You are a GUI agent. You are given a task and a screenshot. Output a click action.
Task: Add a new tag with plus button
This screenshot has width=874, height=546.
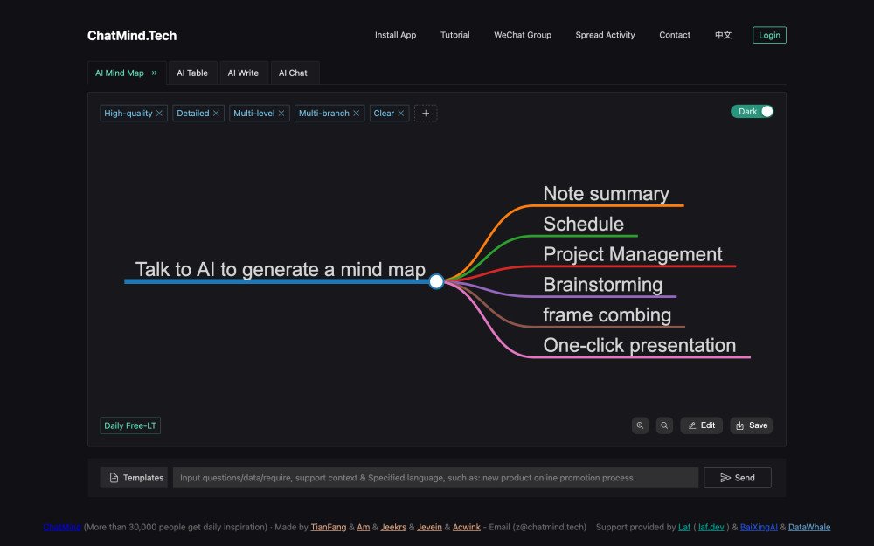tap(426, 114)
